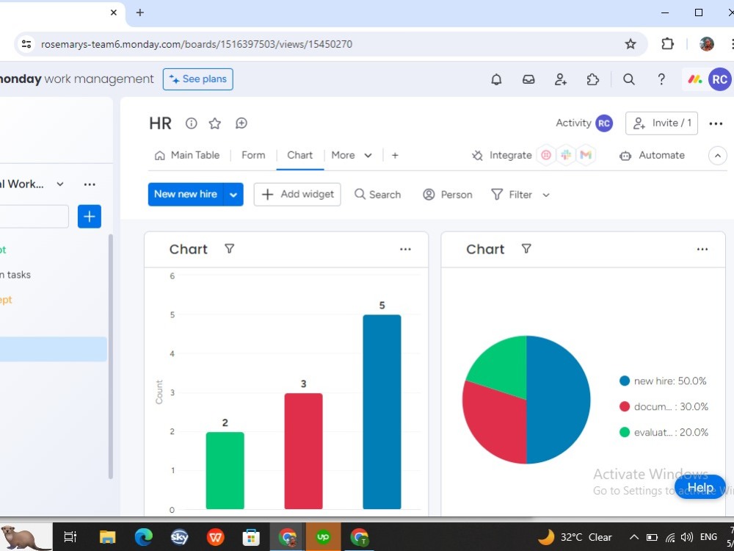Viewport: 734px width, 551px height.
Task: Open the Integrate center
Action: (502, 155)
